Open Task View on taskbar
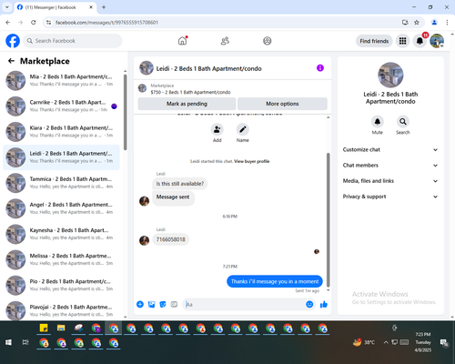The width and height of the screenshot is (455, 364). click(x=25, y=342)
